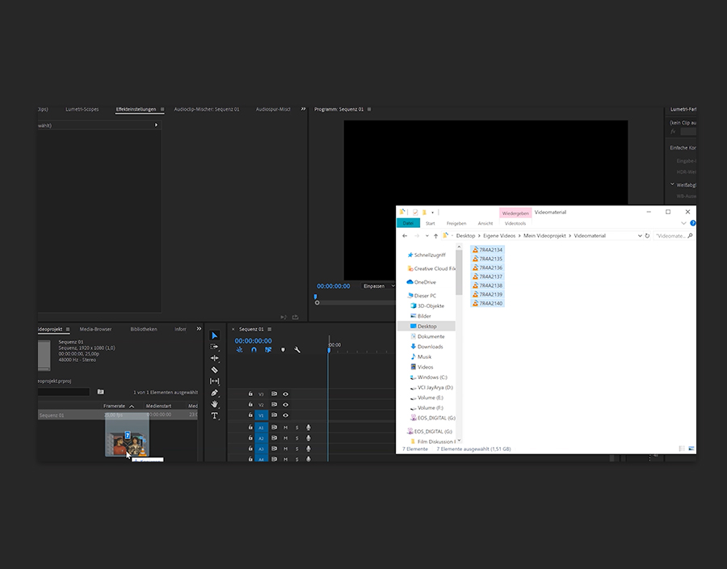Toggle snapping magnet in timeline
This screenshot has width=727, height=569.
click(x=254, y=350)
